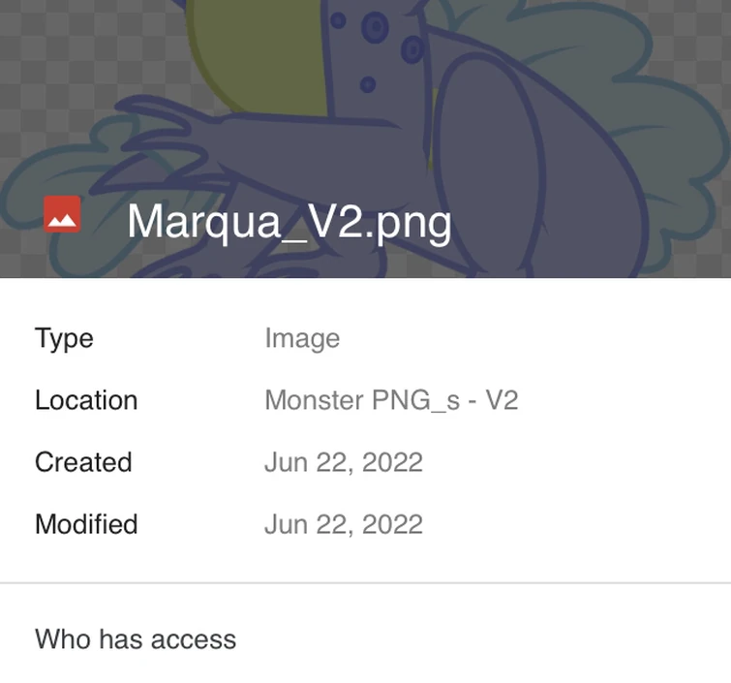
Task: Click the Location label
Action: pyautogui.click(x=86, y=400)
